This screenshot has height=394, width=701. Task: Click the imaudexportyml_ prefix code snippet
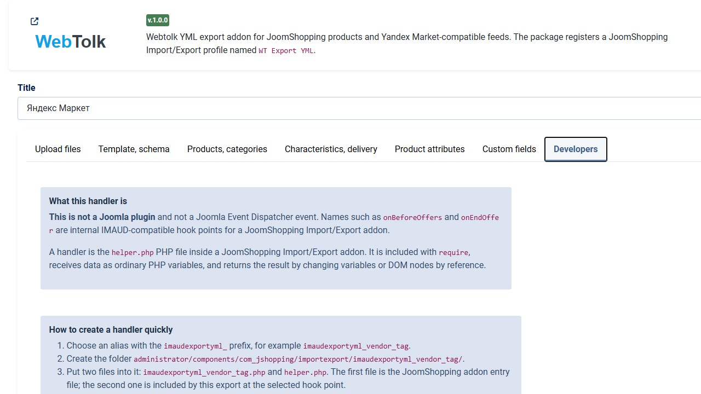[196, 346]
